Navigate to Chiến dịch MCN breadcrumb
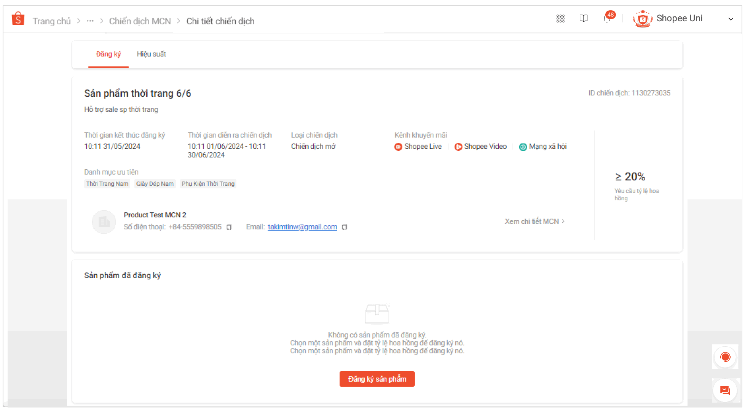This screenshot has width=745, height=411. 139,21
